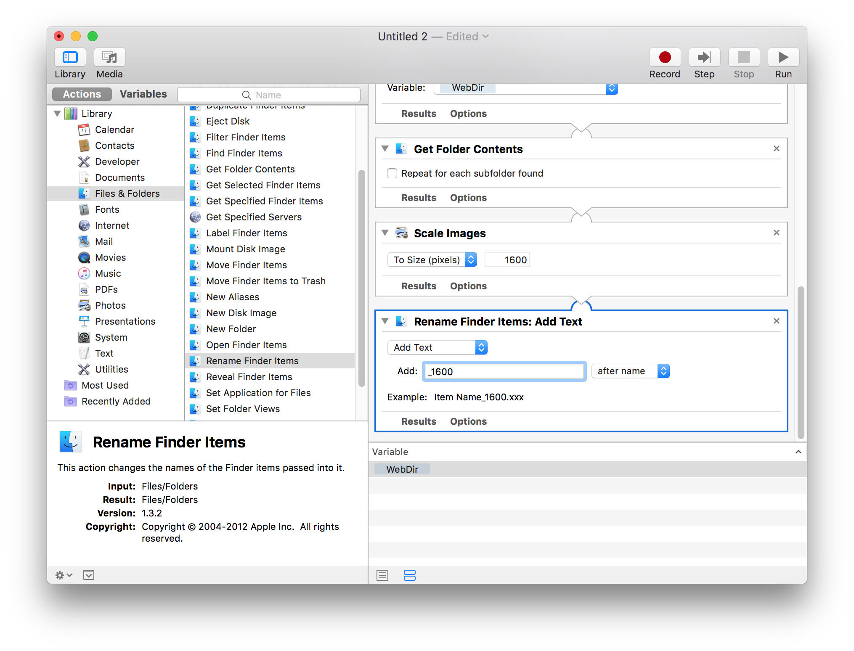Toggle the description pane hide button
This screenshot has width=854, height=651.
(x=89, y=575)
